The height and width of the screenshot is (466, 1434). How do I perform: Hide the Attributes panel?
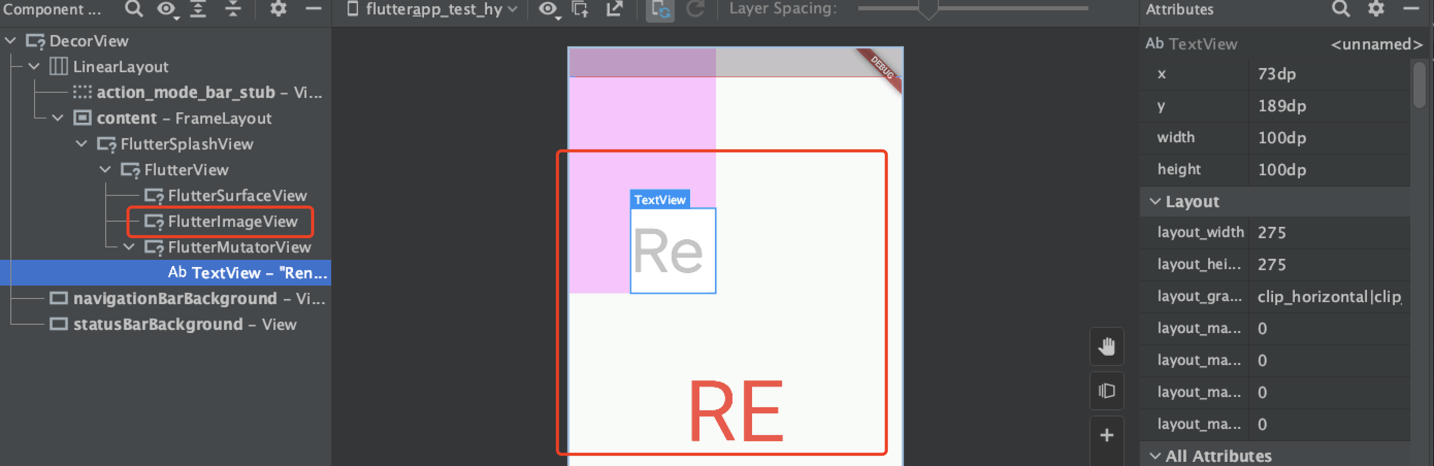[1411, 9]
